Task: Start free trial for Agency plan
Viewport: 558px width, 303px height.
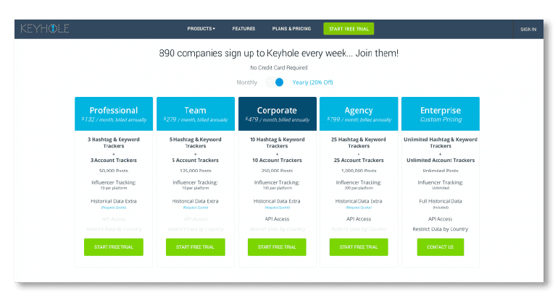Action: [x=359, y=247]
